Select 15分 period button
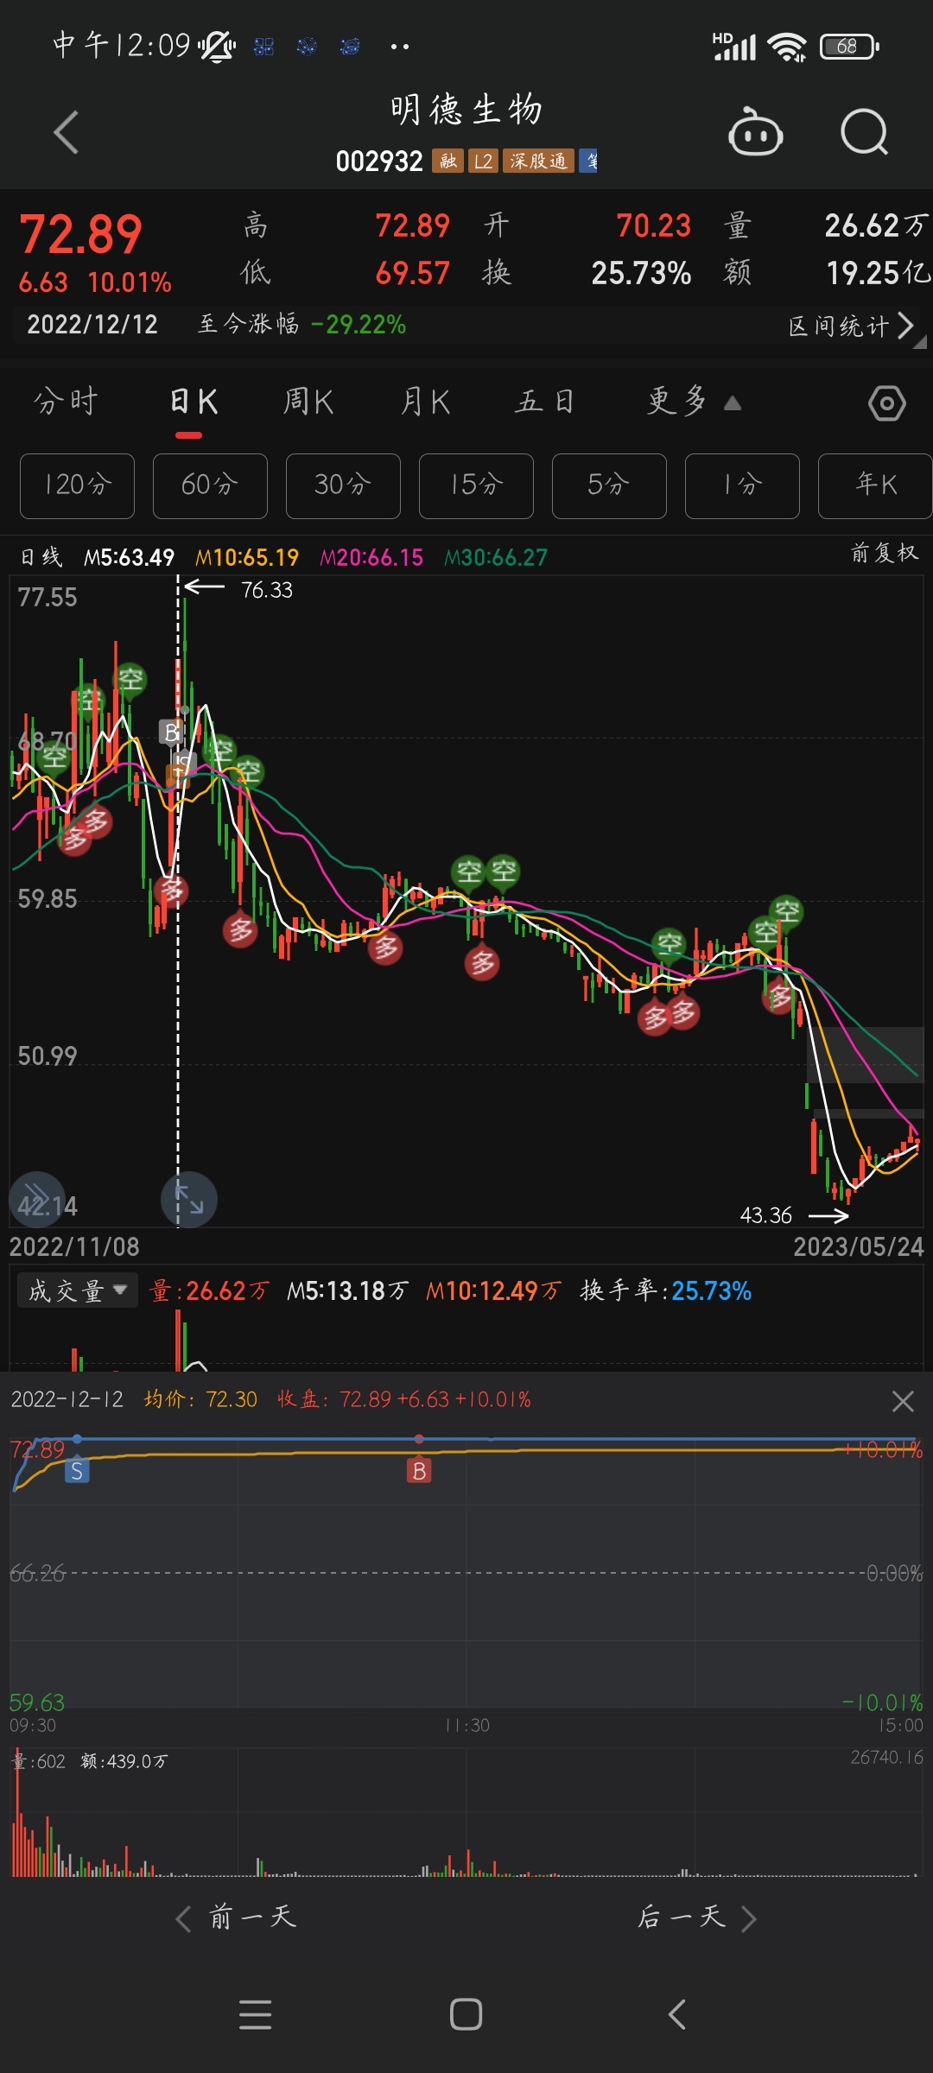933x2073 pixels. click(476, 485)
